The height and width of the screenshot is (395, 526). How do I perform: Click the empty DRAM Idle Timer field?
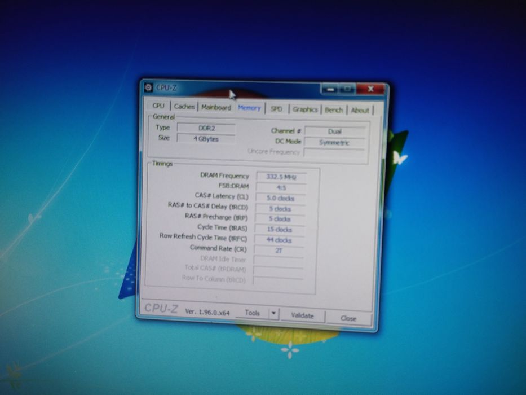pos(278,261)
